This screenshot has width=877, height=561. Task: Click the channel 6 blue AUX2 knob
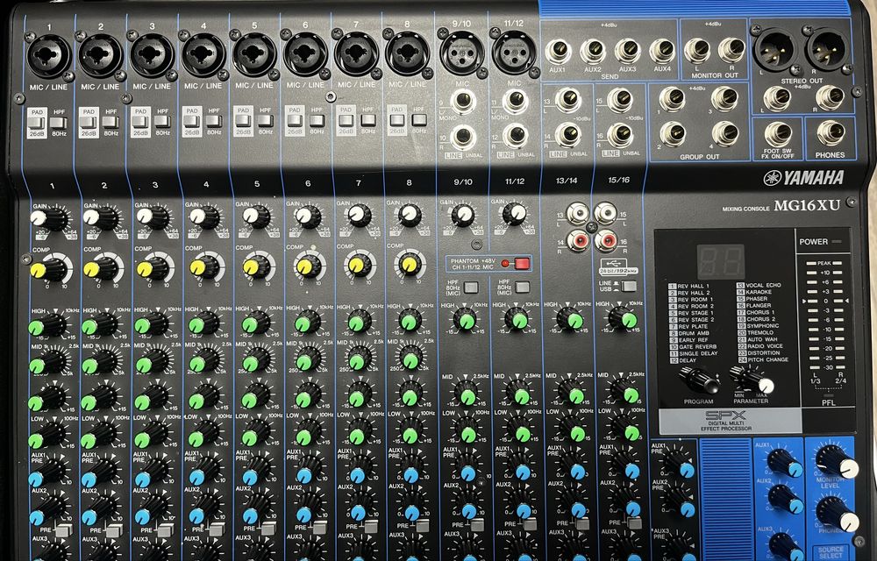pyautogui.click(x=308, y=509)
